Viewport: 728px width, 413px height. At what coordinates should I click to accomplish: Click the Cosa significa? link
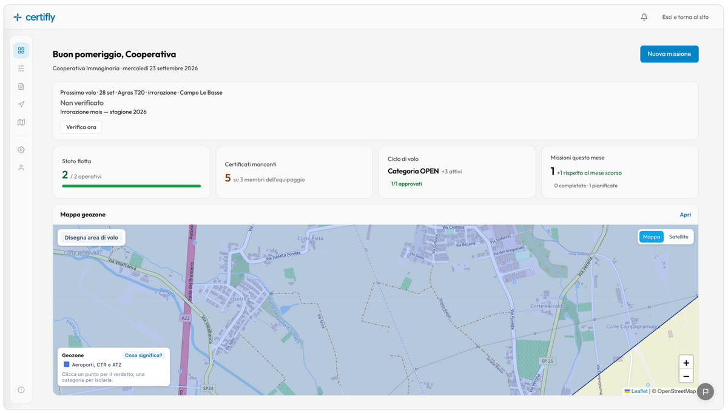tap(143, 355)
